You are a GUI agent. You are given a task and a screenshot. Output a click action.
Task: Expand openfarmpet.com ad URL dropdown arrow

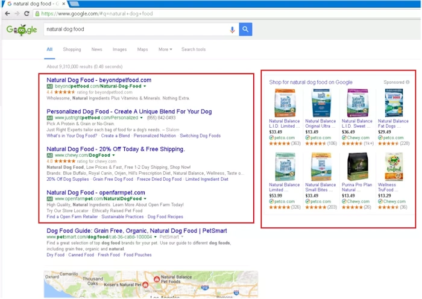(x=145, y=198)
